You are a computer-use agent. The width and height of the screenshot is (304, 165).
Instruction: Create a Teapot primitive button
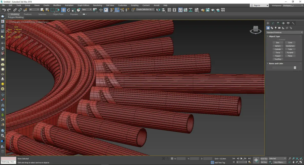point(278,56)
